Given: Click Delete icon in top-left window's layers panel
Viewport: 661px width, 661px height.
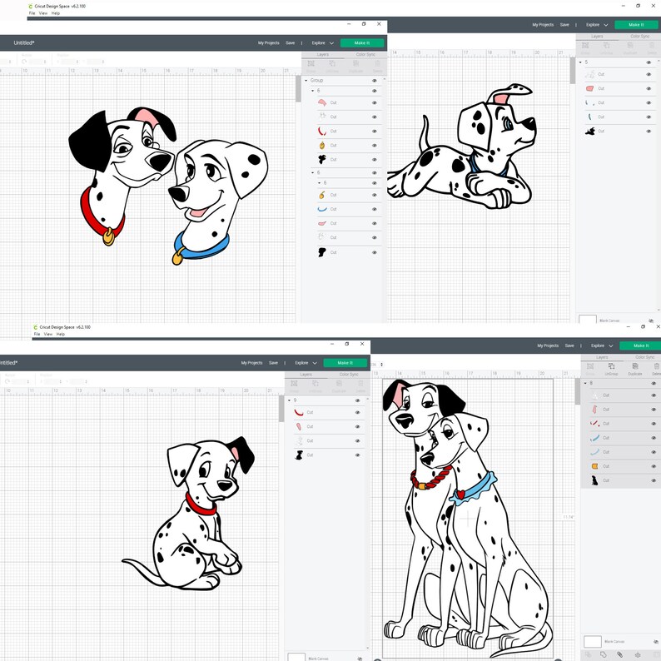Looking at the screenshot, I should point(377,63).
